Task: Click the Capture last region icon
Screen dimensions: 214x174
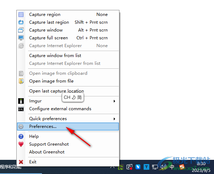Action: [21, 22]
